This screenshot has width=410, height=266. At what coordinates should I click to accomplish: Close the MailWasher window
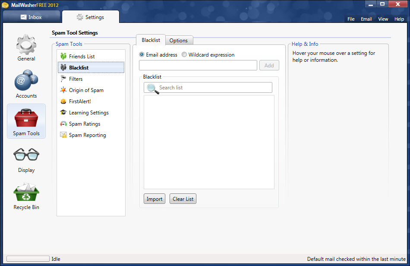(x=398, y=4)
